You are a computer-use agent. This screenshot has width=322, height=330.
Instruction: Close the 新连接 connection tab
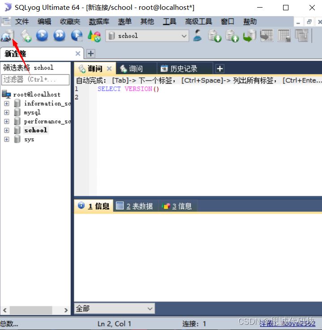[x=78, y=54]
